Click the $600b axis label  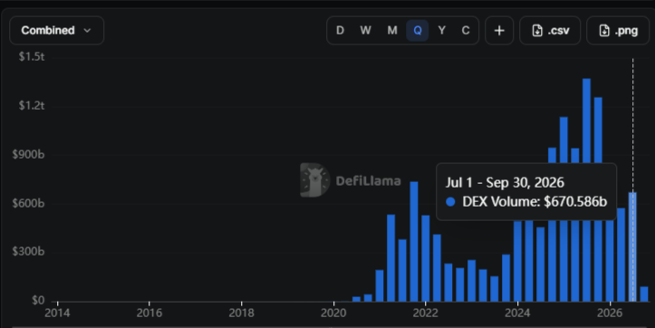[28, 203]
